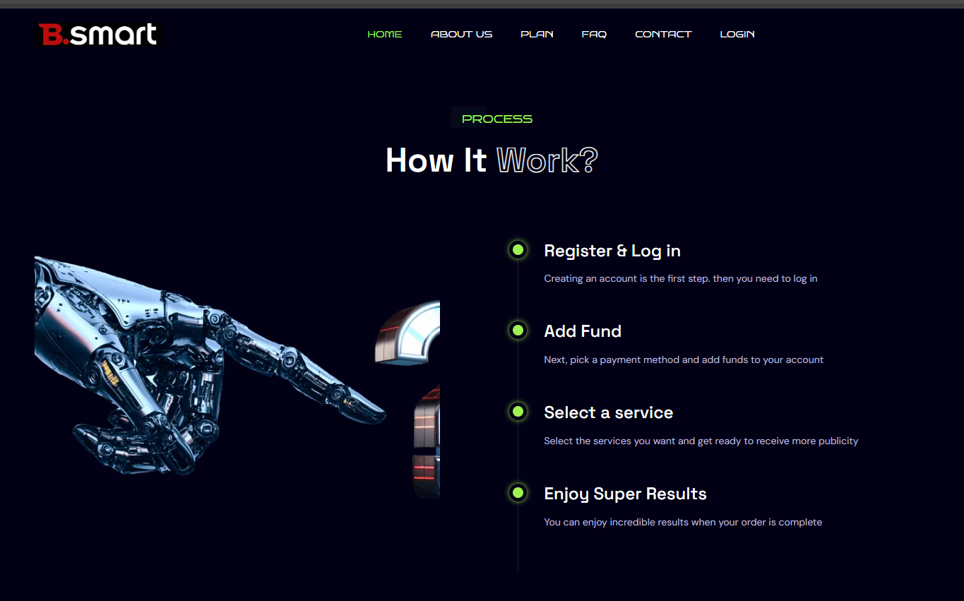964x601 pixels.
Task: Open the Plan navigation link
Action: (537, 34)
